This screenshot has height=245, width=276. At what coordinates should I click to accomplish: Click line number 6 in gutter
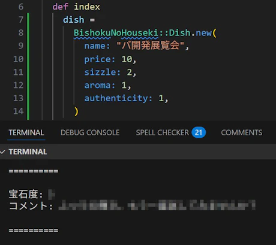point(21,7)
